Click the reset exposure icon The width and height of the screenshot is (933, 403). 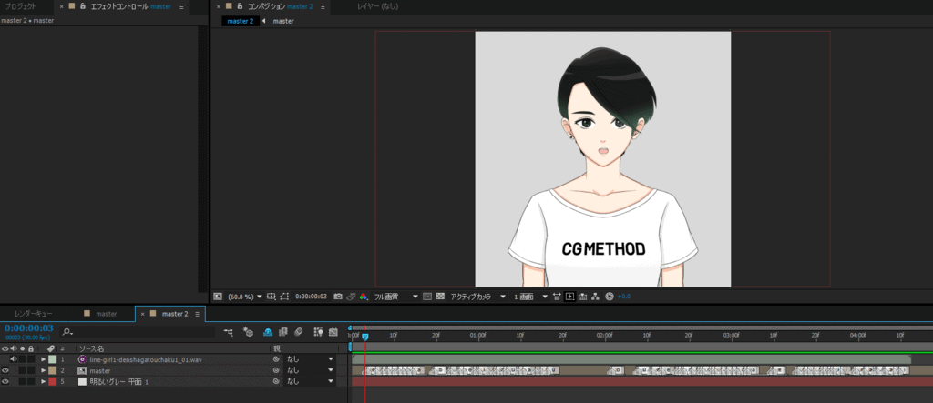tap(610, 297)
